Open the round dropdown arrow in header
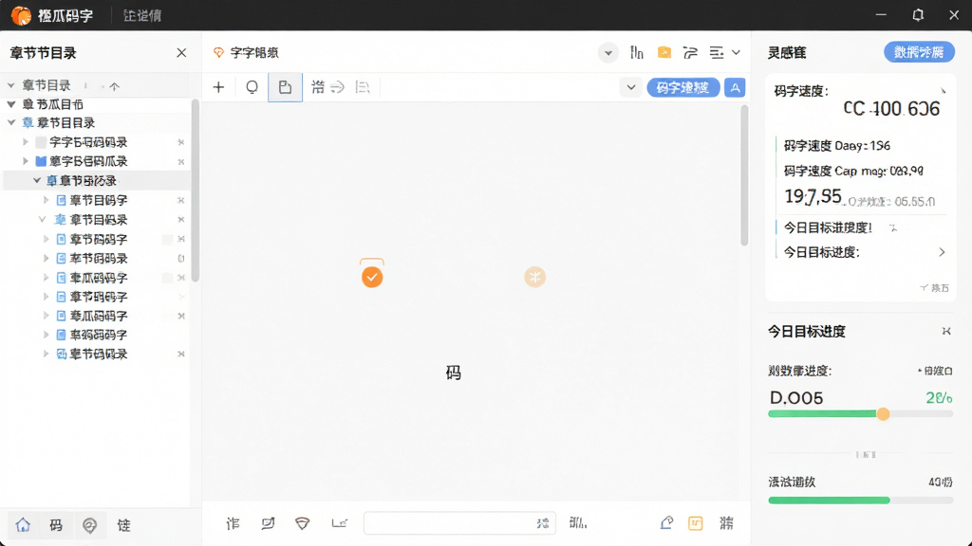The width and height of the screenshot is (972, 546). pos(608,53)
